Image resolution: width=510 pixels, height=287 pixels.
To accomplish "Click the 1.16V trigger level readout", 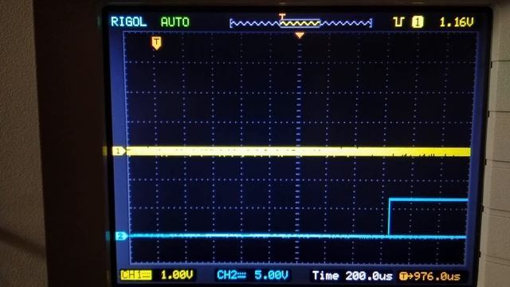I will pyautogui.click(x=457, y=22).
